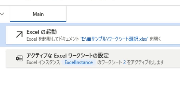
Task: Select the ExcelInstance variable chip
Action: click(x=79, y=63)
